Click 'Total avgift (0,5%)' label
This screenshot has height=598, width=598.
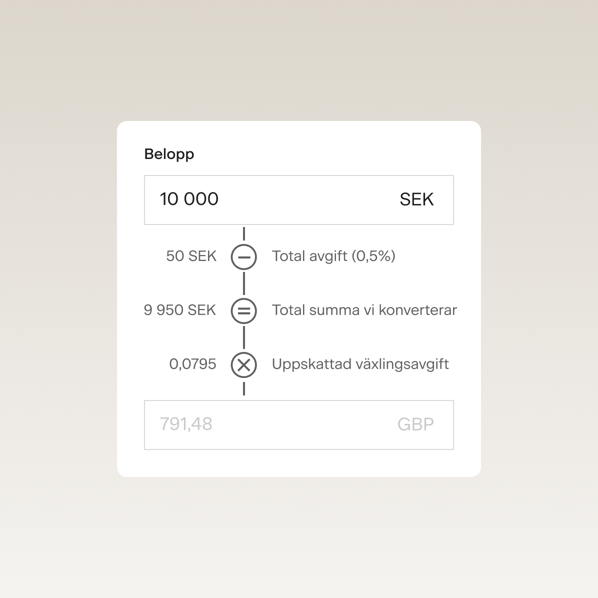[333, 256]
